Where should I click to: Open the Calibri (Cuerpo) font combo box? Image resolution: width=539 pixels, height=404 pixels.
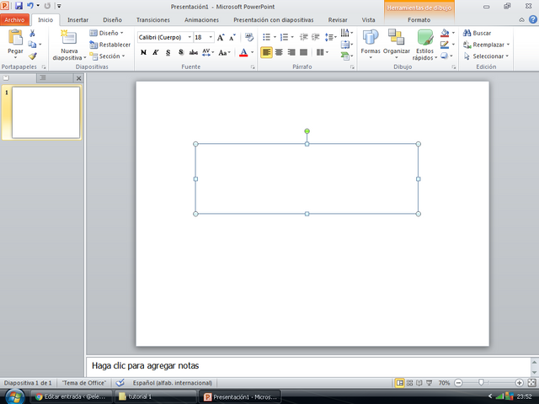[x=165, y=37]
